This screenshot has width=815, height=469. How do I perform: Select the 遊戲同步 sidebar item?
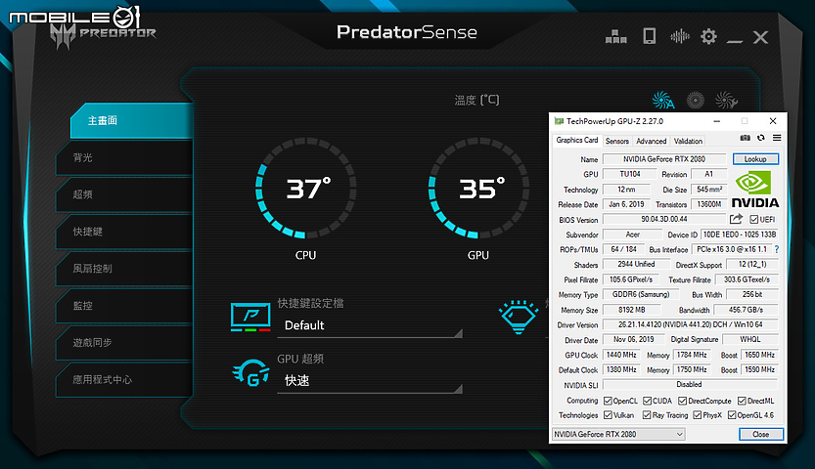click(125, 342)
